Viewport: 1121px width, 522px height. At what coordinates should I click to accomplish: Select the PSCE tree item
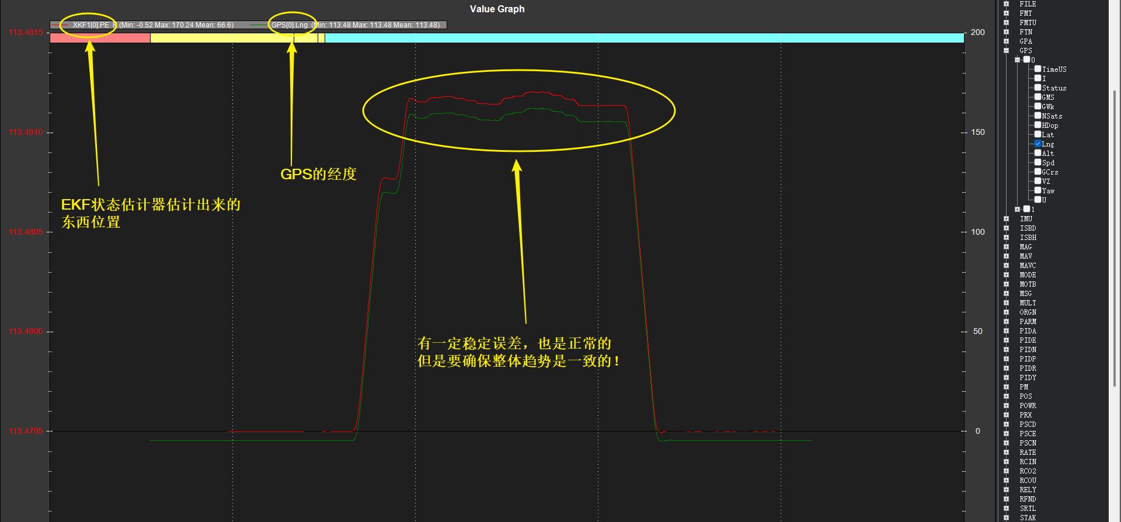point(1028,434)
